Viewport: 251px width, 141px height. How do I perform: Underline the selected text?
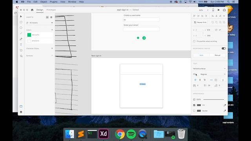(223, 80)
